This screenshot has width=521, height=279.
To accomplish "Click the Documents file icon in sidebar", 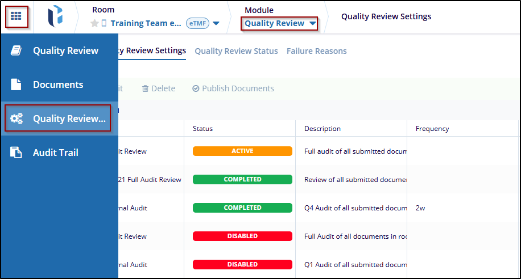I will 16,84.
